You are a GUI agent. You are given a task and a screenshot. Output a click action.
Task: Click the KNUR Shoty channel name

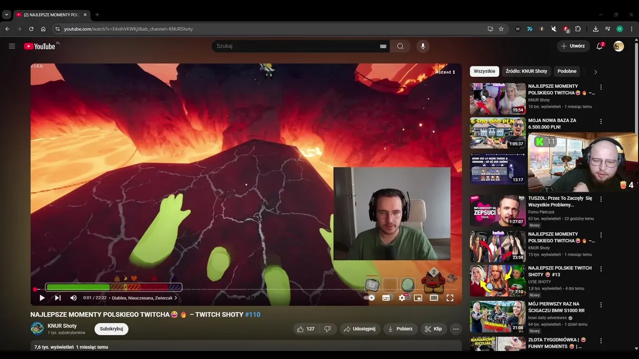pyautogui.click(x=62, y=326)
